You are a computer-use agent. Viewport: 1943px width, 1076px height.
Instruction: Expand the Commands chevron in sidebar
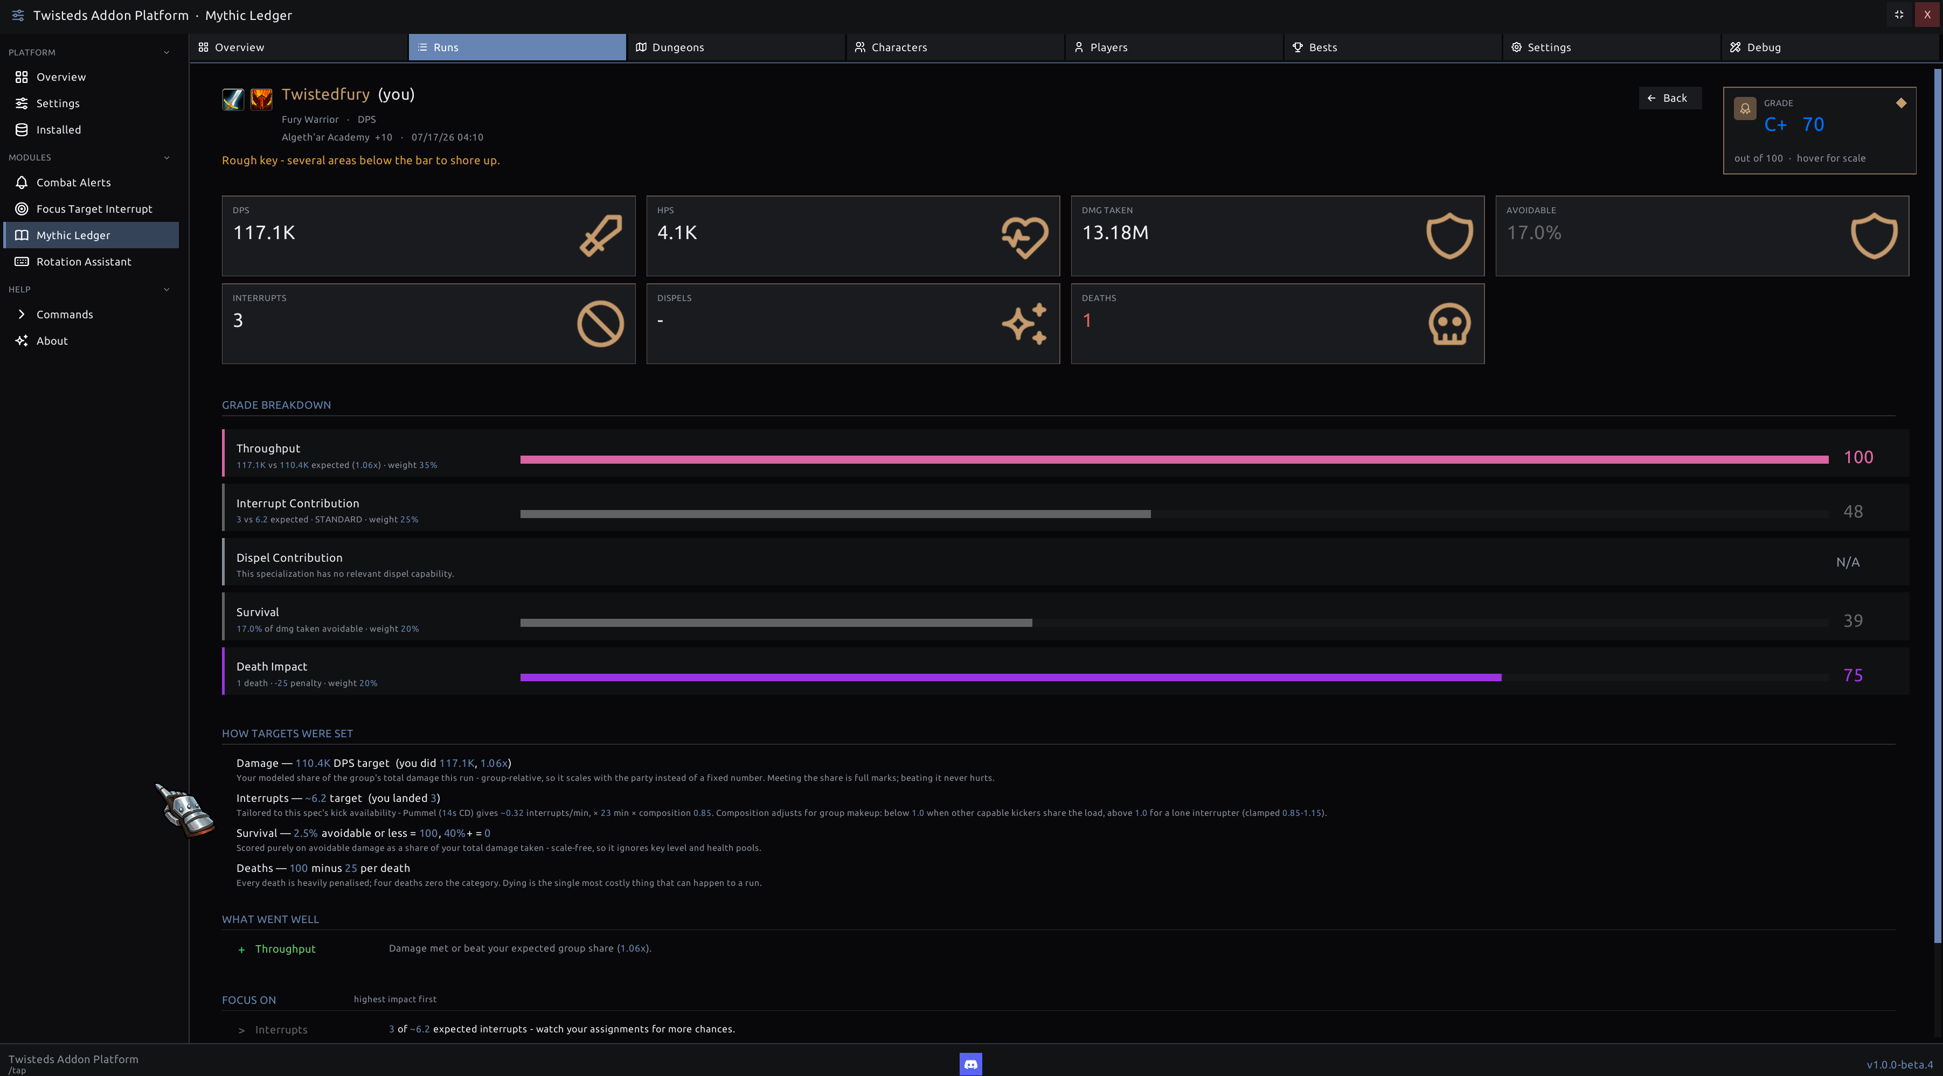point(22,315)
